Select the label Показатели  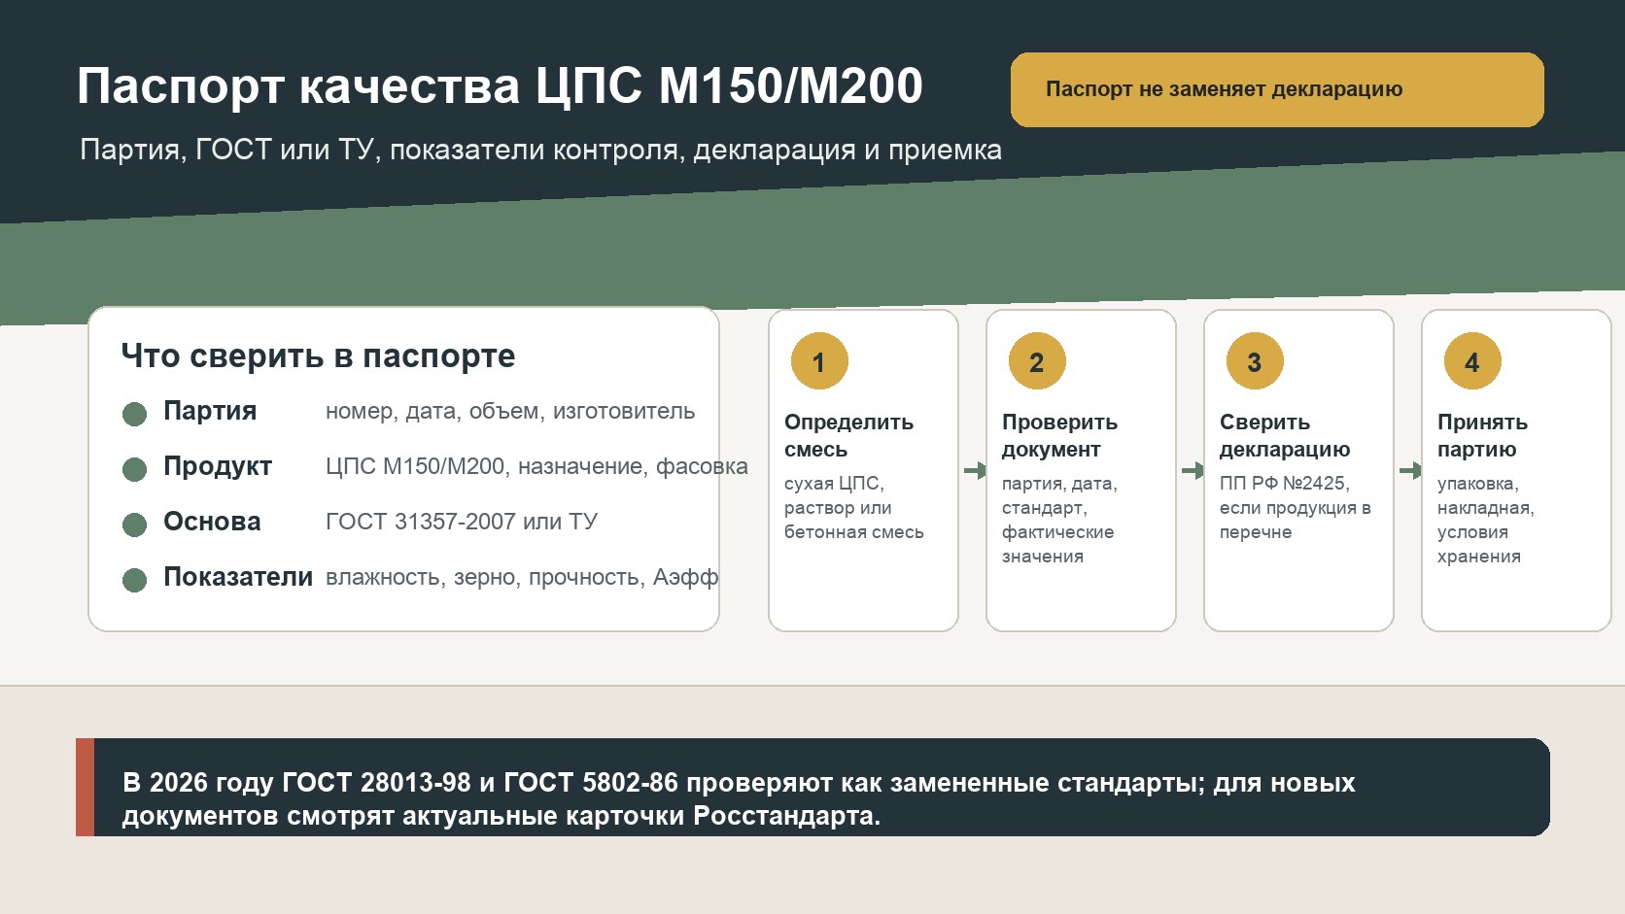point(238,577)
